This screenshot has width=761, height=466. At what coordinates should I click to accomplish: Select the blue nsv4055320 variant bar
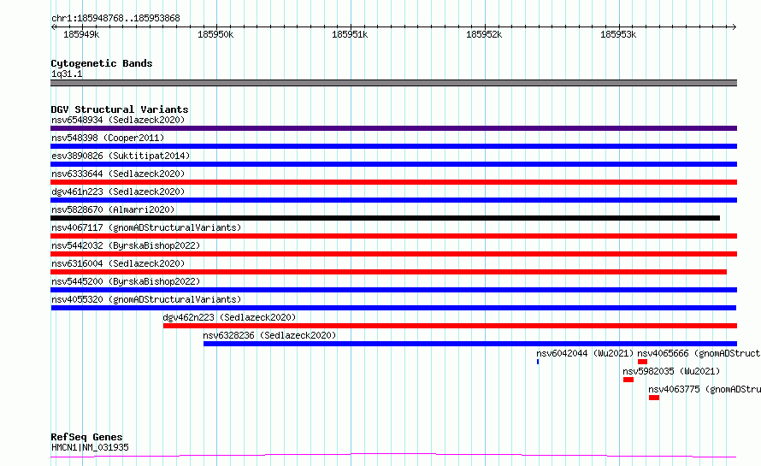tap(393, 308)
